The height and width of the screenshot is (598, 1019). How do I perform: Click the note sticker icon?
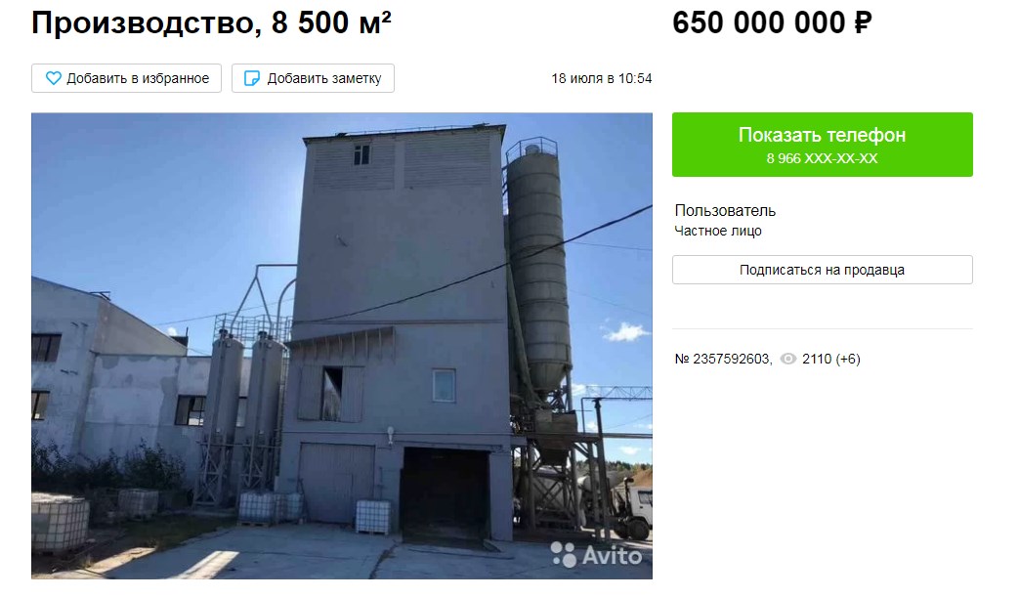(251, 78)
